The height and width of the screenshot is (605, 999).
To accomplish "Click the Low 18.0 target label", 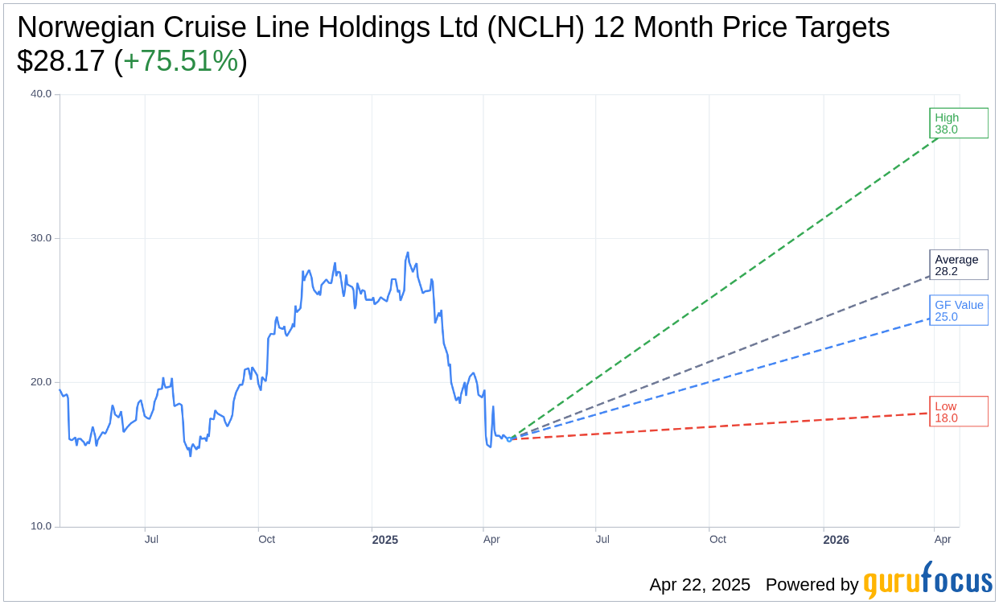I will click(x=958, y=411).
